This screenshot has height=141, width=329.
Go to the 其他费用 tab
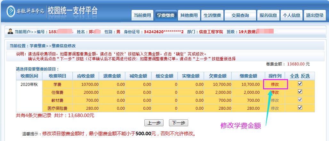click(189, 15)
